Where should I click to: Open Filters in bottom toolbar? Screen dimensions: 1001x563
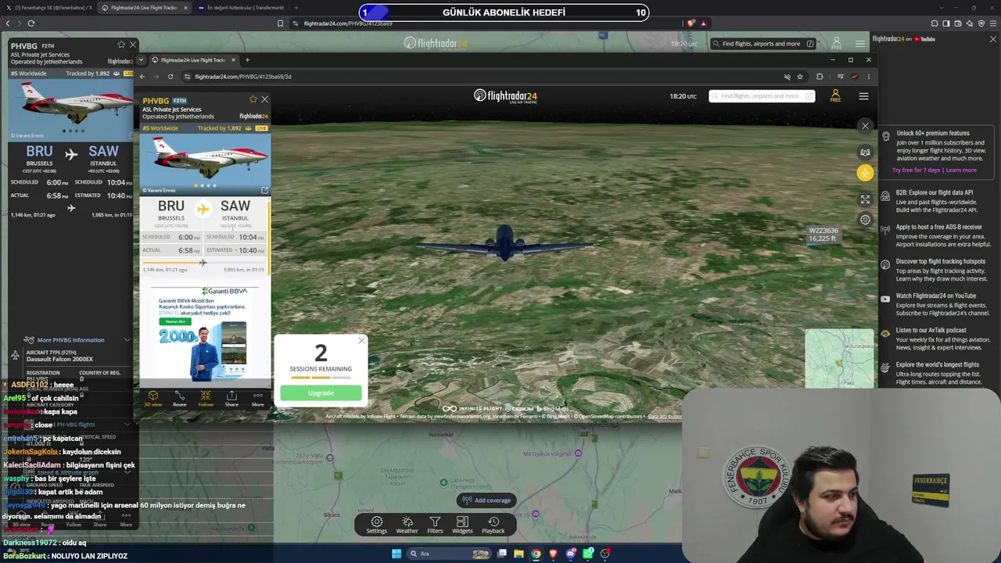[x=435, y=525]
